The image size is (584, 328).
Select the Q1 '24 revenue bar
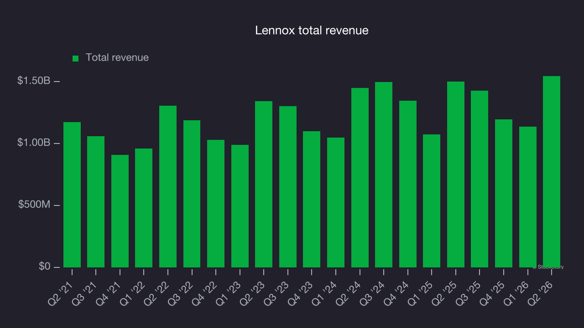coord(336,202)
